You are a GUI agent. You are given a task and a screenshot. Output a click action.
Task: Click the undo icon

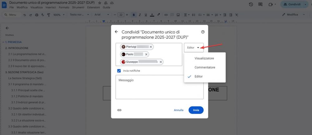click(x=25, y=15)
